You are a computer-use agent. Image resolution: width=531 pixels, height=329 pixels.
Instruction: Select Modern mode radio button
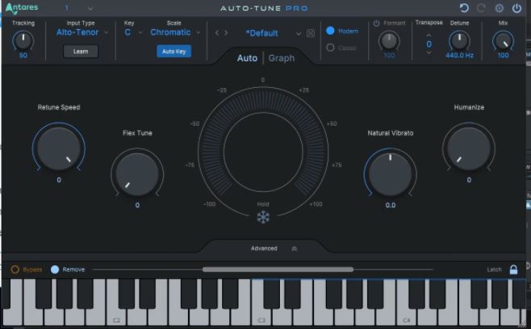[x=330, y=31]
